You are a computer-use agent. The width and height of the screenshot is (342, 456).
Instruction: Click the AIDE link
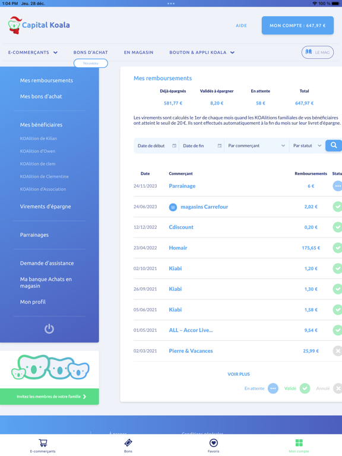point(241,26)
